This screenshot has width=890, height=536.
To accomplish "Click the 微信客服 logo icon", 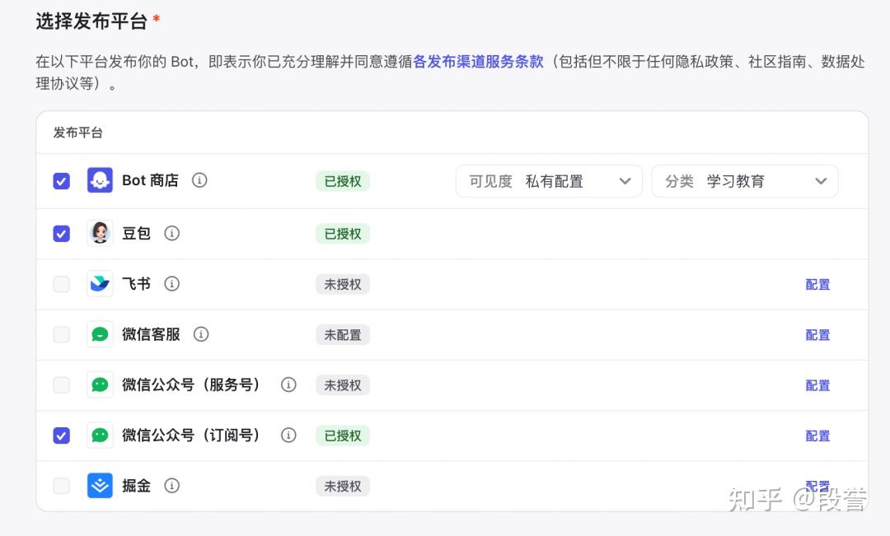I will click(100, 334).
